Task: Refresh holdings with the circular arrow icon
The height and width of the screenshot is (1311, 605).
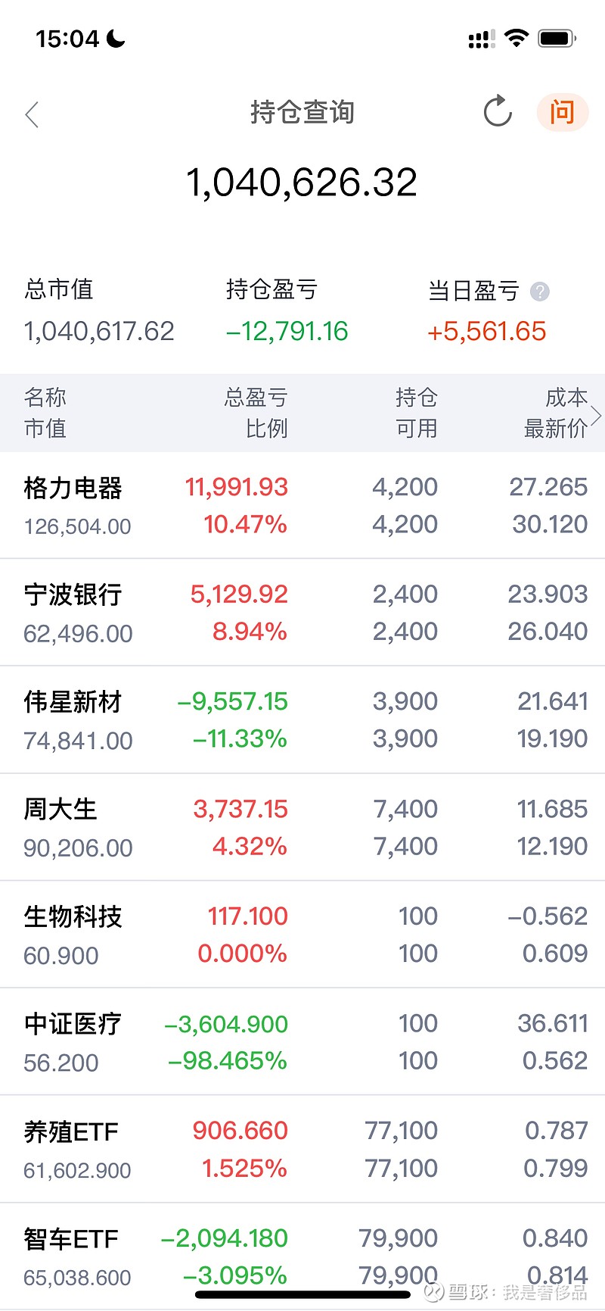Action: [x=498, y=111]
